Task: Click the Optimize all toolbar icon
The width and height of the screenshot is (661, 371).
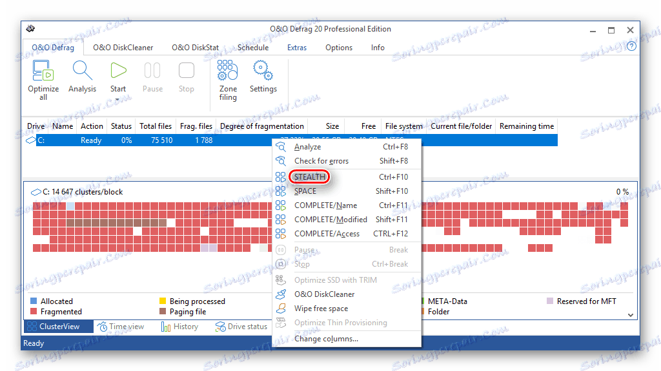Action: (x=43, y=70)
